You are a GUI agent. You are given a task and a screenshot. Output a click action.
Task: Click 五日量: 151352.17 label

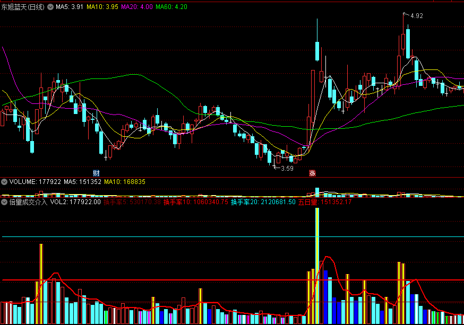click(325, 202)
